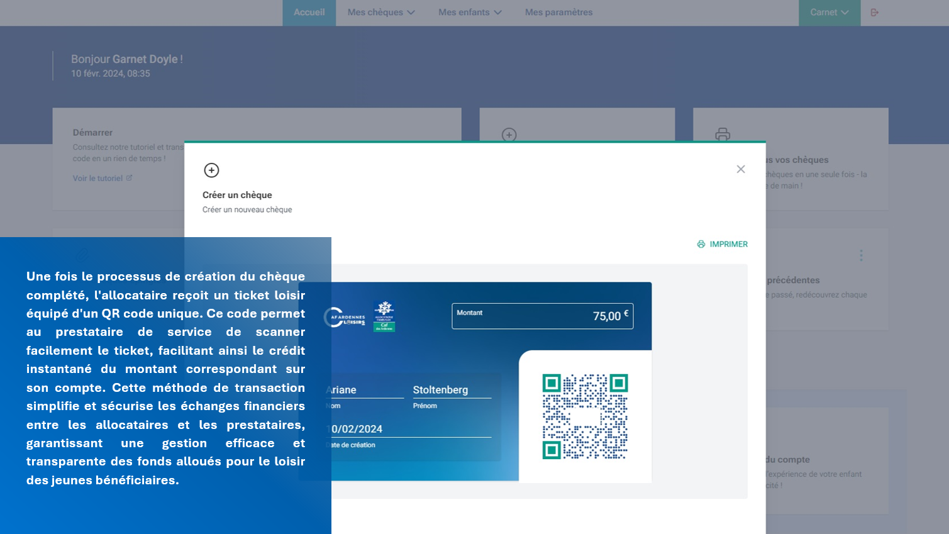Image resolution: width=949 pixels, height=534 pixels.
Task: Click the Ardennes Loisirs logo on the cheque
Action: (x=345, y=318)
